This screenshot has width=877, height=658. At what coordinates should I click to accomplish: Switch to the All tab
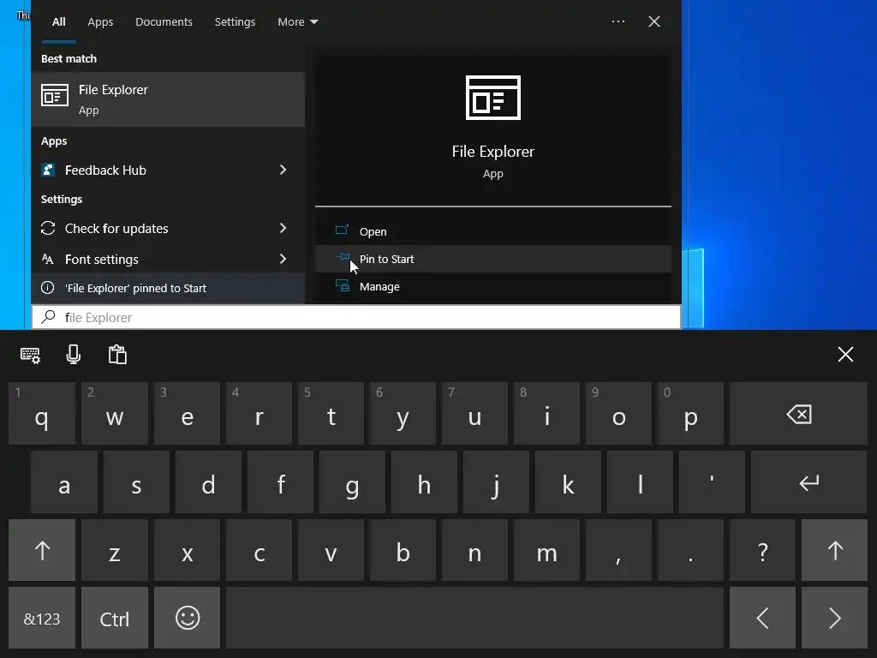tap(59, 21)
